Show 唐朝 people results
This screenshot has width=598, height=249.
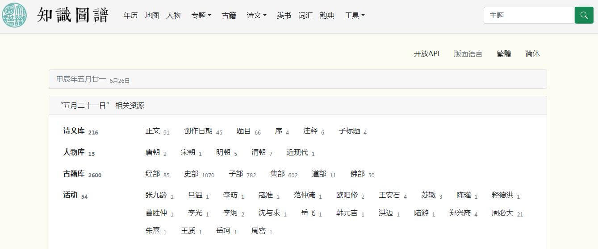pyautogui.click(x=153, y=152)
